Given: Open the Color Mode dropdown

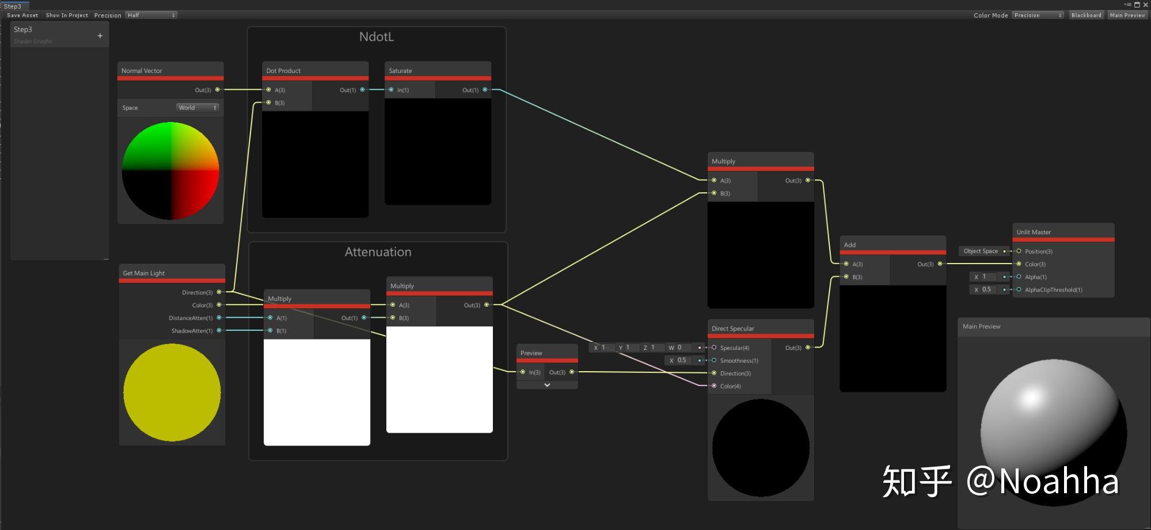Looking at the screenshot, I should pos(1038,14).
